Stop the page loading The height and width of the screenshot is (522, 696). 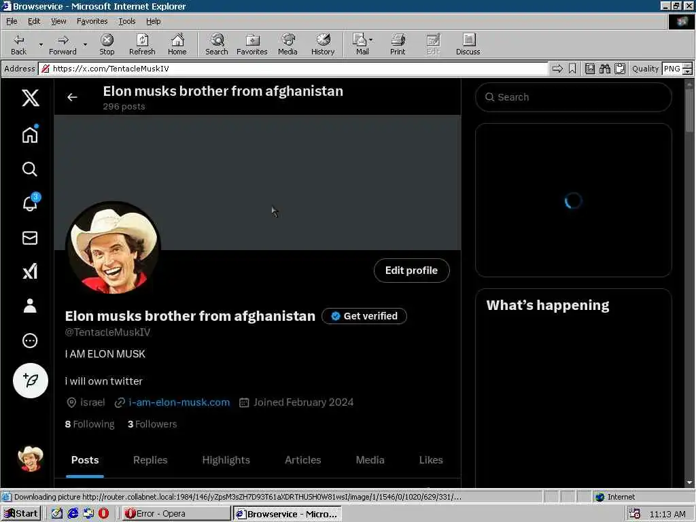pyautogui.click(x=107, y=44)
